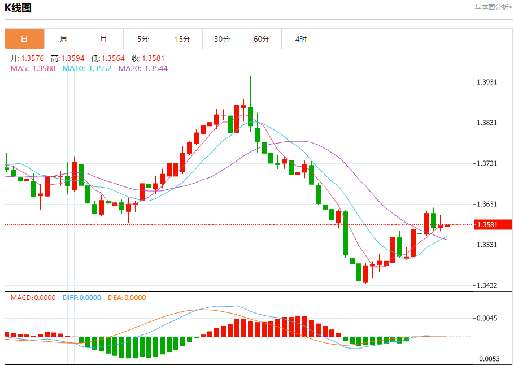This screenshot has height=365, width=514.
Task: Click the 1.3432 price axis label
Action: click(487, 285)
